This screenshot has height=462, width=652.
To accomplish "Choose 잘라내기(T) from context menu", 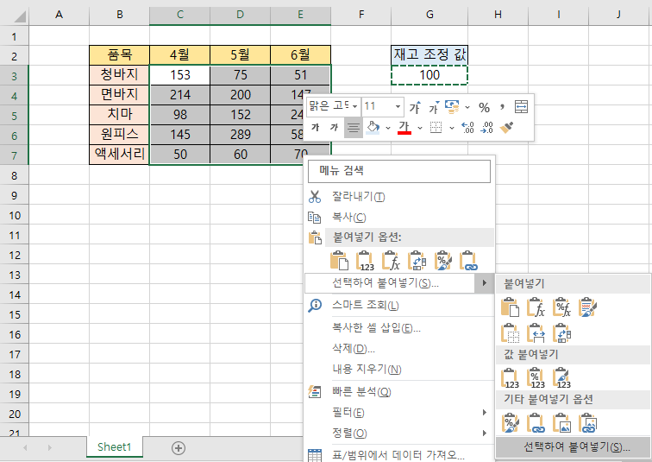I will click(359, 196).
